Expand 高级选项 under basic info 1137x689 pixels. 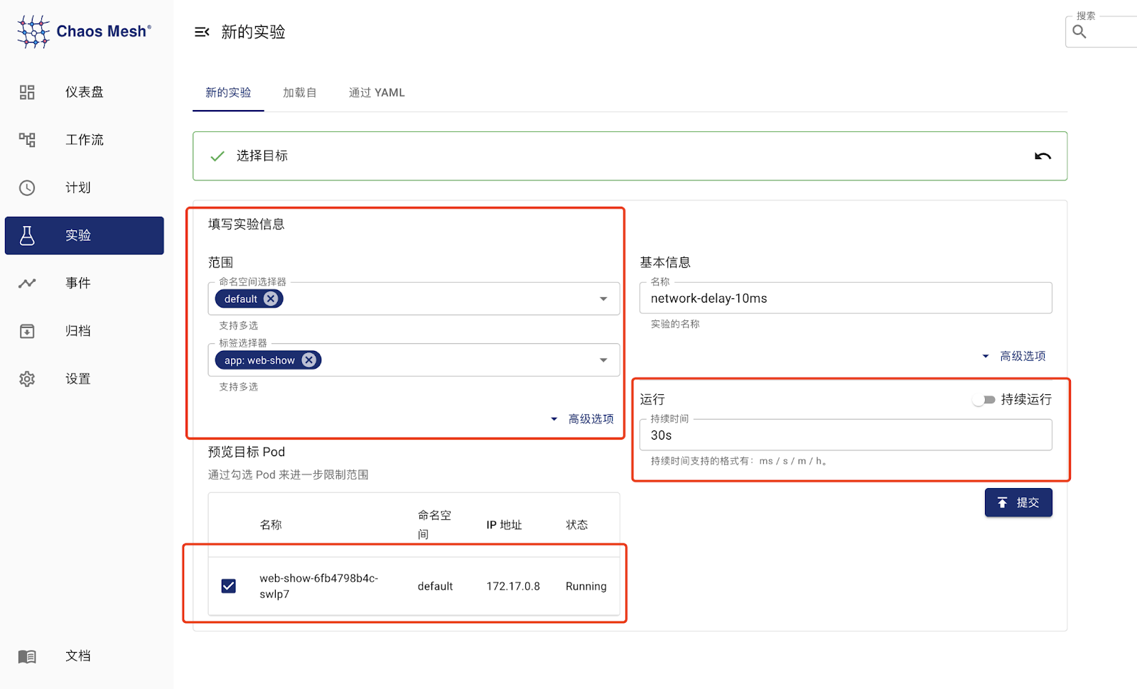point(1014,356)
